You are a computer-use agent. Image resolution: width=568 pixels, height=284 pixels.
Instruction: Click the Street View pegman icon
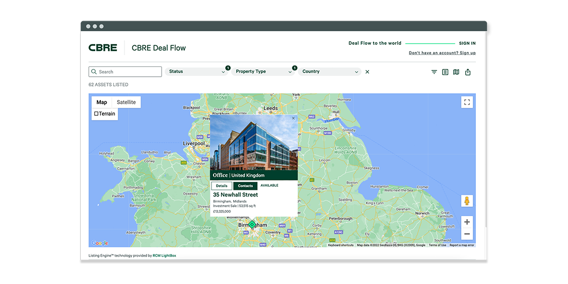(x=467, y=201)
